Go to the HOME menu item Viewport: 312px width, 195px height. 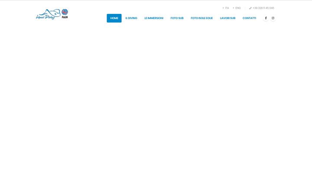pyautogui.click(x=114, y=18)
